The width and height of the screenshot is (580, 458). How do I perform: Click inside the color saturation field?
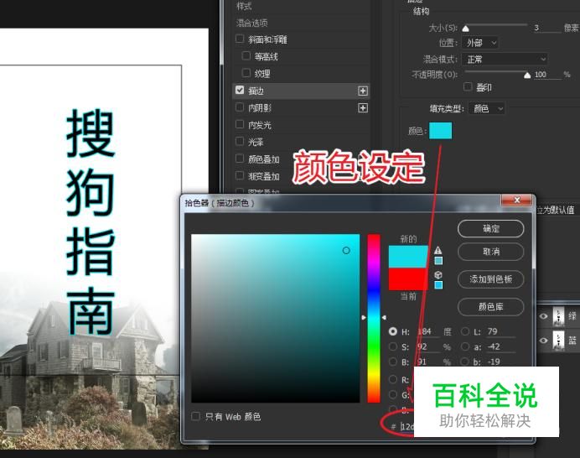pos(275,318)
